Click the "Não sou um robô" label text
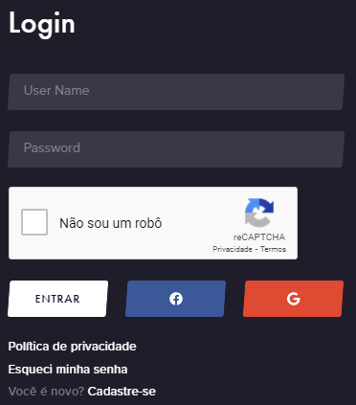The height and width of the screenshot is (405, 356). point(111,223)
